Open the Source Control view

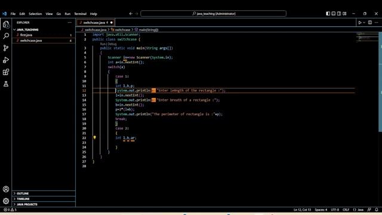coord(6,48)
